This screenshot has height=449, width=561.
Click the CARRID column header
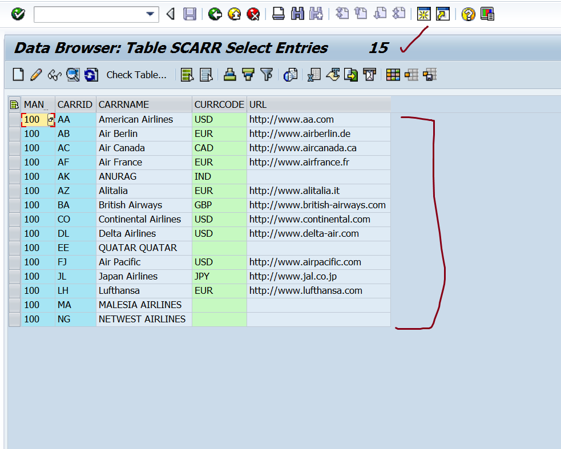[x=75, y=104]
